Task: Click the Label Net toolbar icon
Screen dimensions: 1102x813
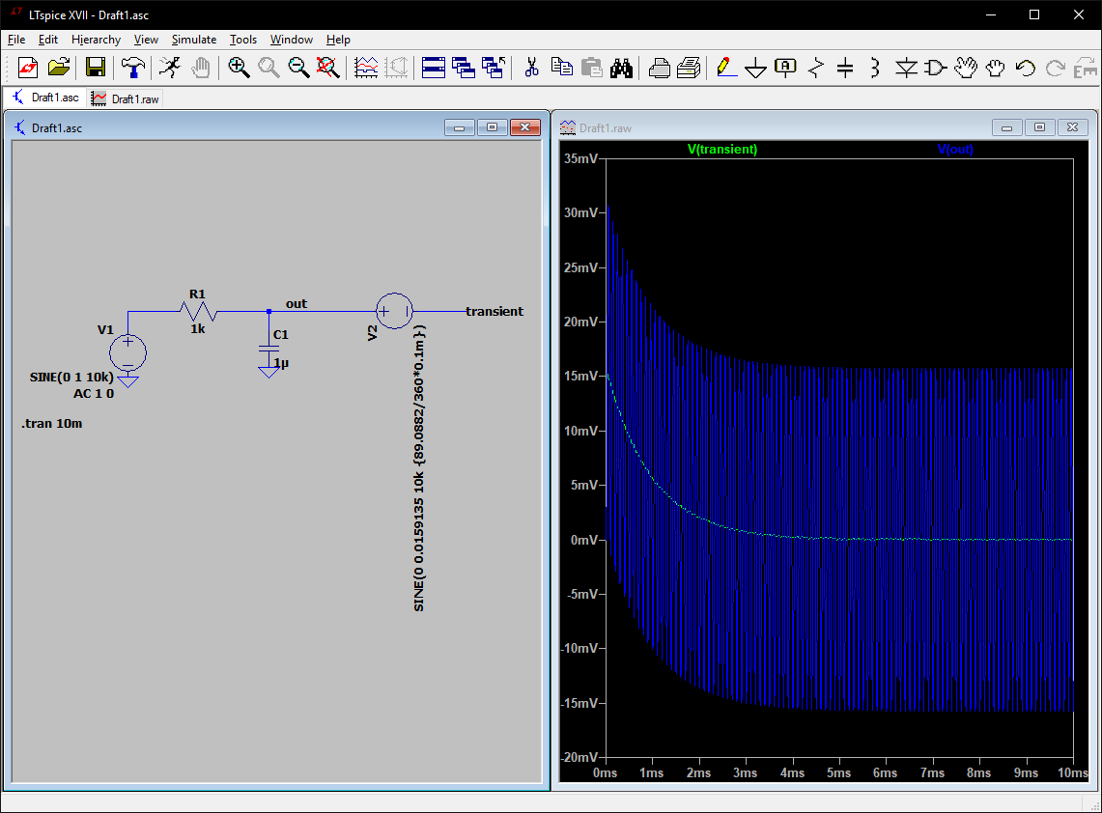Action: click(x=786, y=68)
